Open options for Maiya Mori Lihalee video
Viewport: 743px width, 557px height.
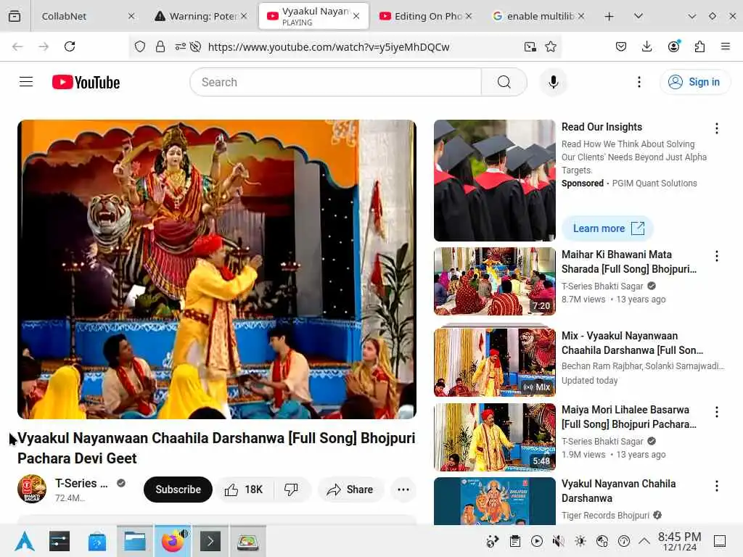pyautogui.click(x=717, y=412)
